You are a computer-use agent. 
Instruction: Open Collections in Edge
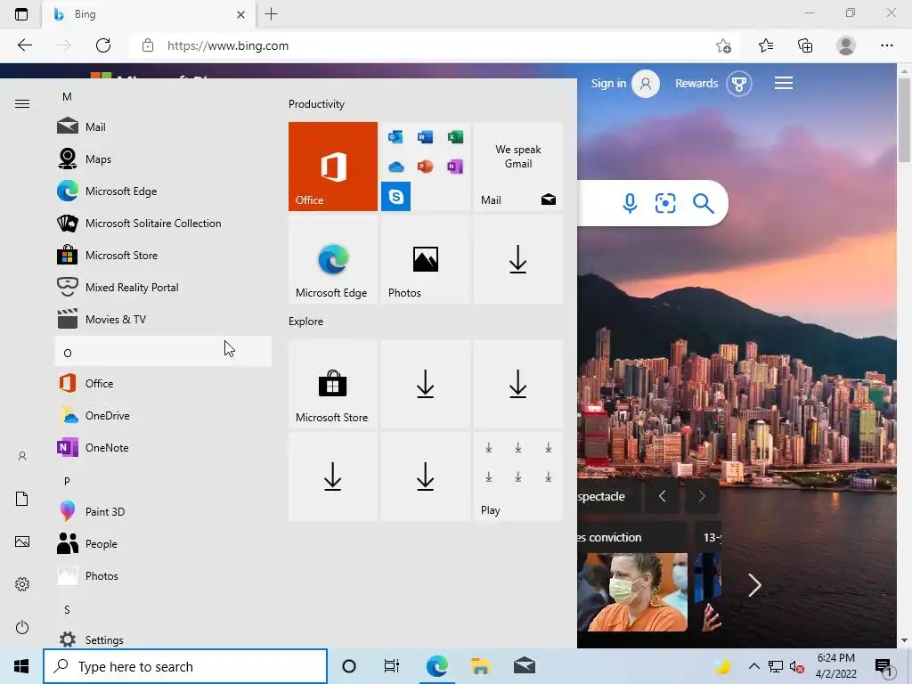click(x=805, y=45)
